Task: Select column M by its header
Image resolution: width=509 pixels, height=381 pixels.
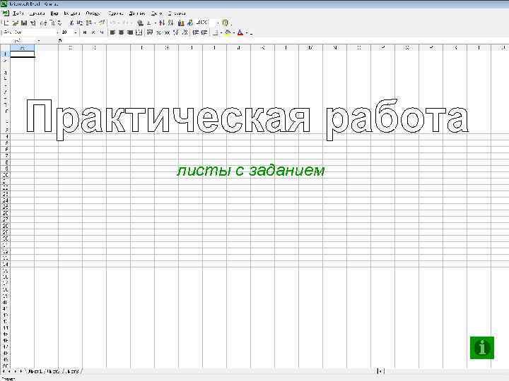Action: click(310, 48)
